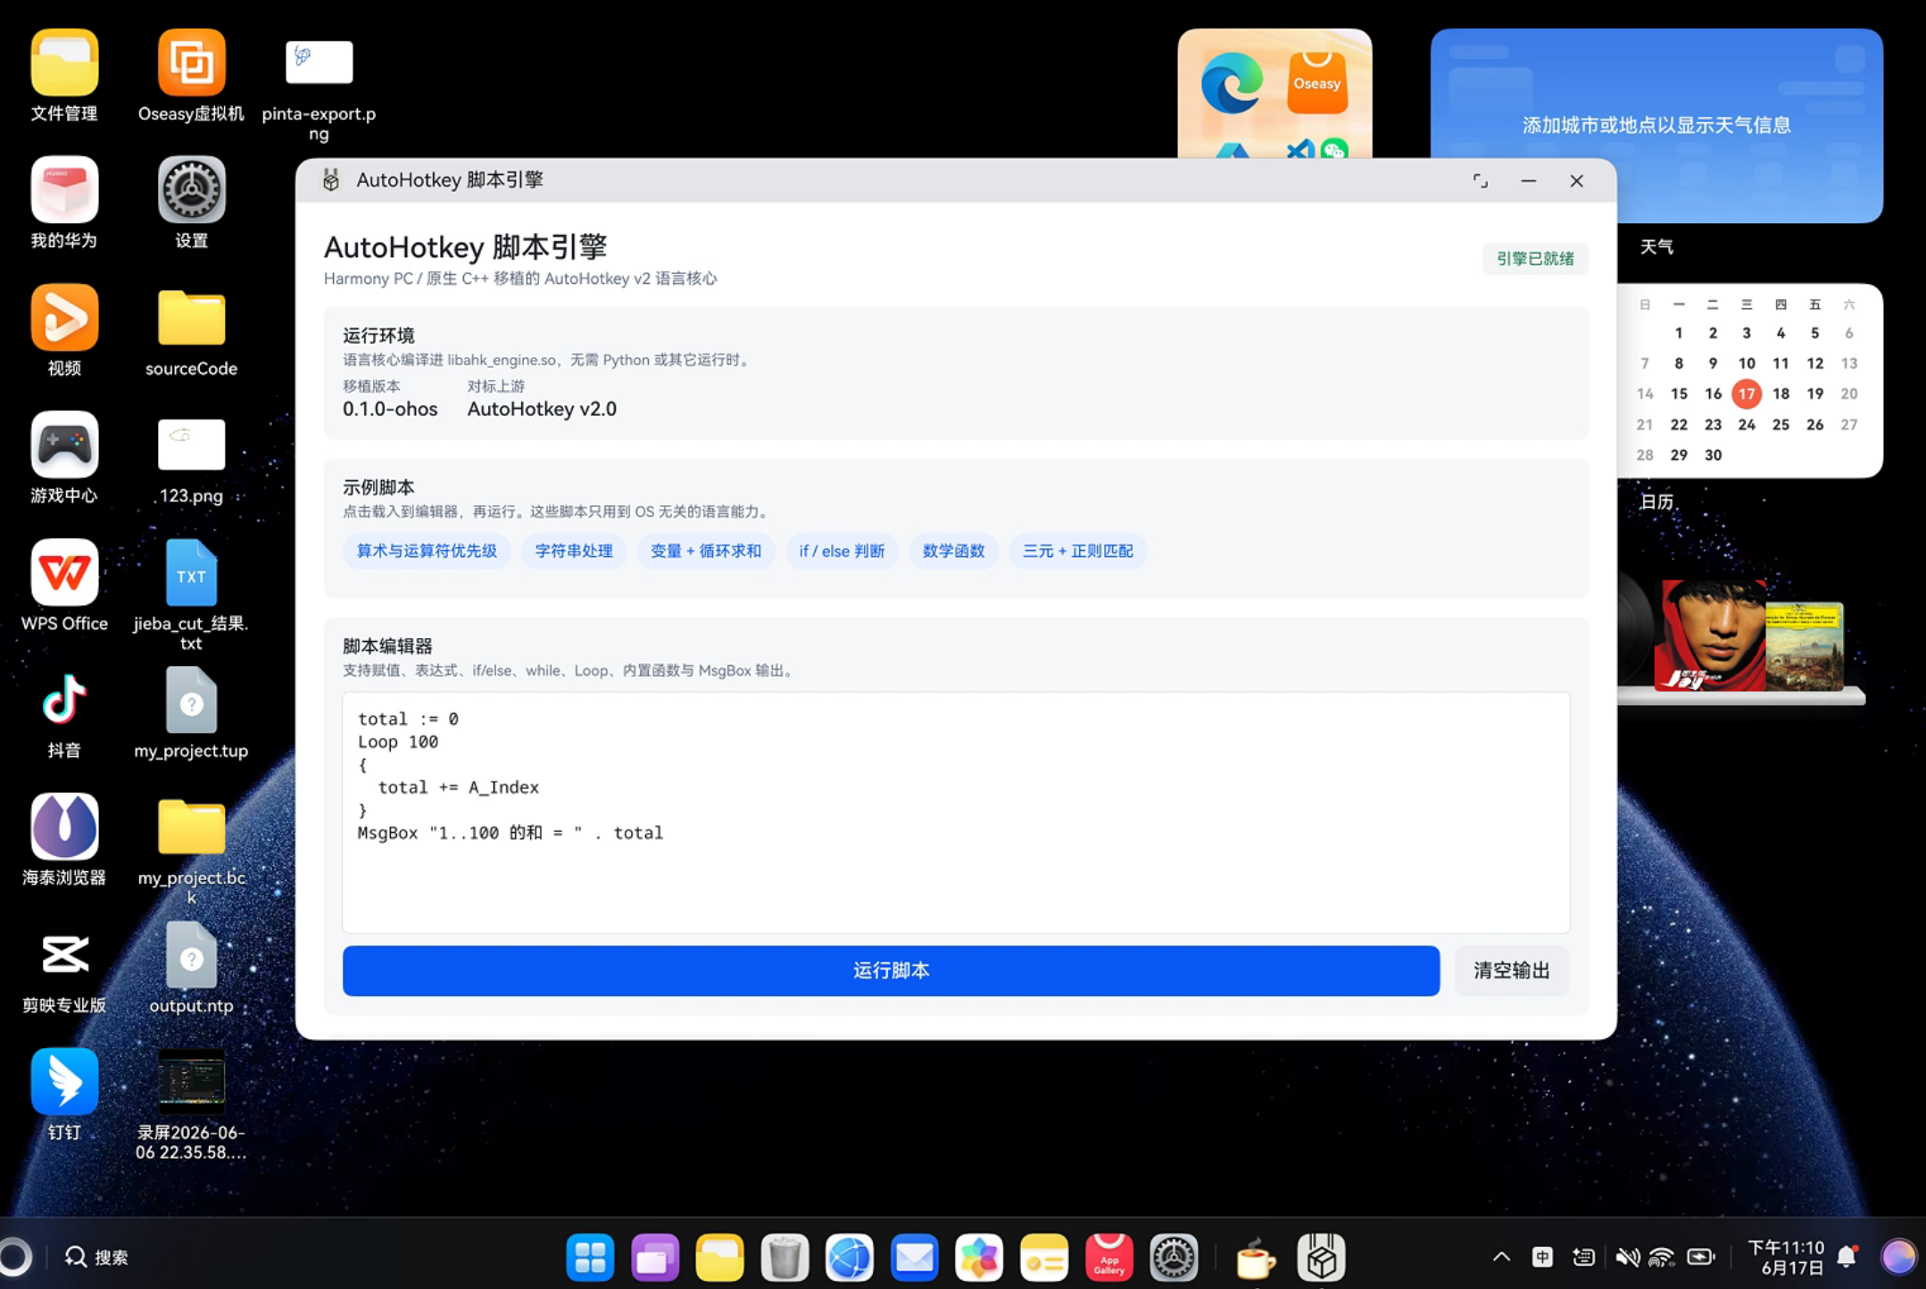Load the 三元 + 正则匹配 example

click(1077, 551)
